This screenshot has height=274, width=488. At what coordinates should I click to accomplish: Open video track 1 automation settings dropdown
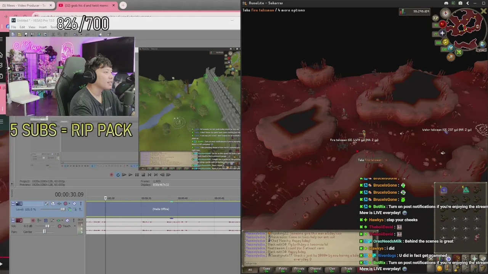[69, 204]
